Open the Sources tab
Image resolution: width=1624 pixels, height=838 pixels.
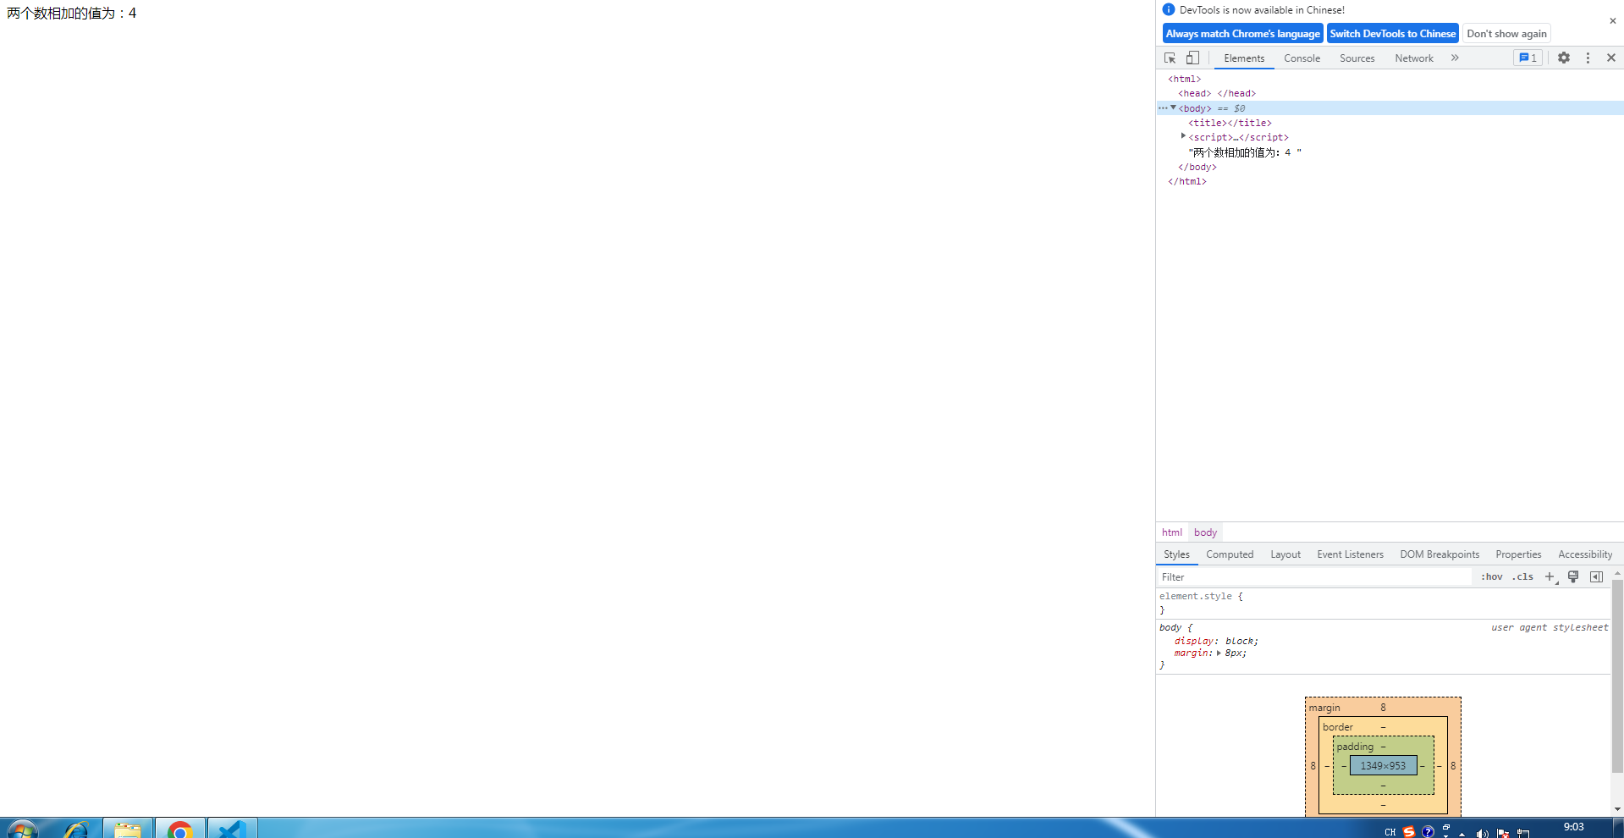pos(1357,58)
